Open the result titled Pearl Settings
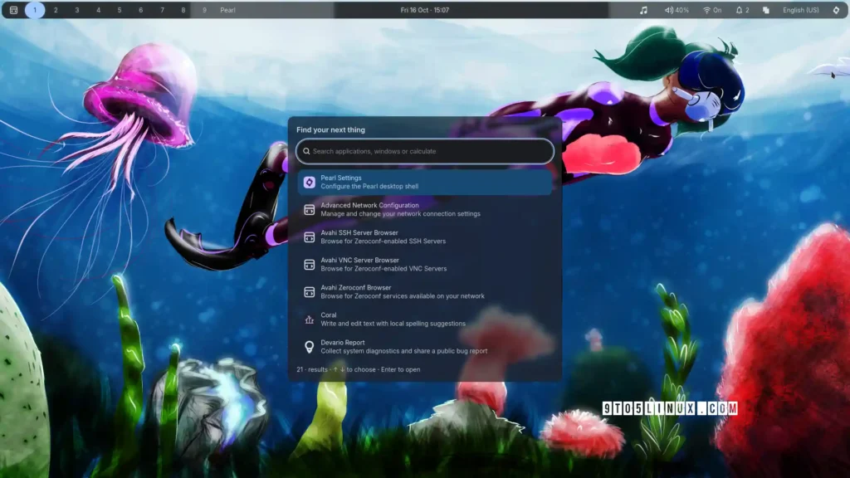850x478 pixels. [425, 182]
